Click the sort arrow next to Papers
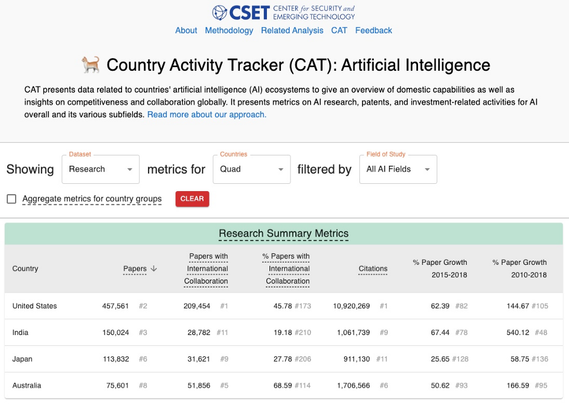Viewport: 569px width, 404px height. click(153, 269)
